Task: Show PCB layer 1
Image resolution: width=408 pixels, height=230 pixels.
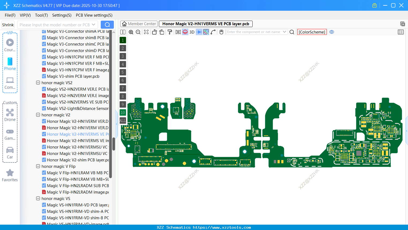Action: 123,40
